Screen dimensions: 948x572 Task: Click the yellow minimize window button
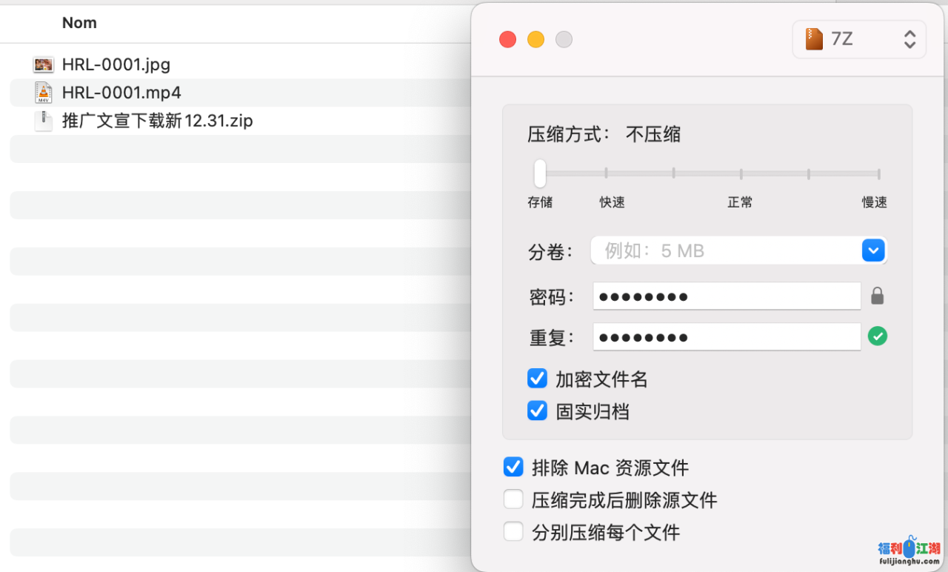pyautogui.click(x=535, y=39)
